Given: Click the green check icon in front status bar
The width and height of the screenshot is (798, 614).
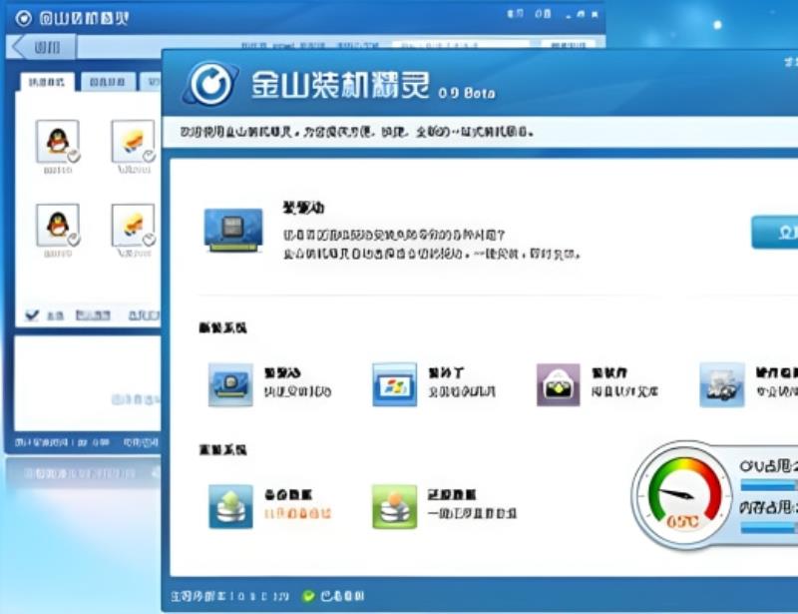Looking at the screenshot, I should click(308, 596).
